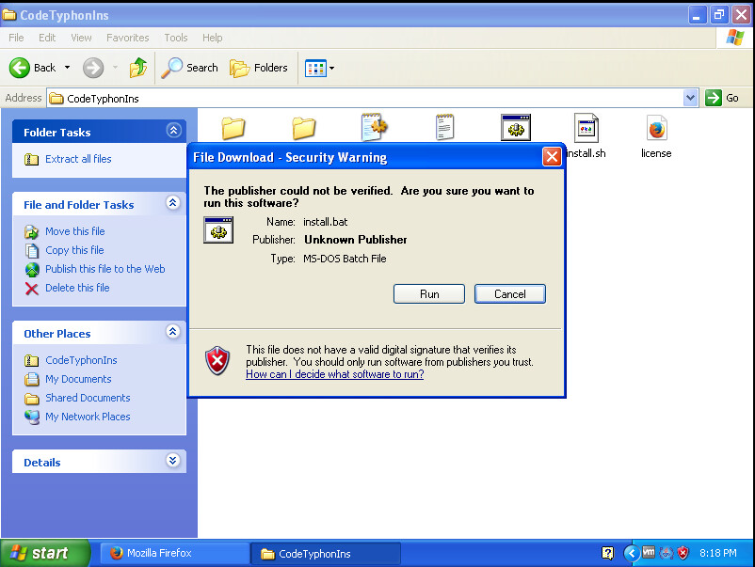Select the second folder icon in file list
Viewport: 755px width, 567px height.
pos(304,128)
